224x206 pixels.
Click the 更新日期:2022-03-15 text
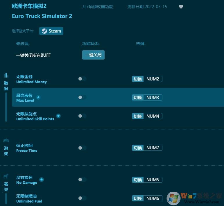pos(147,7)
